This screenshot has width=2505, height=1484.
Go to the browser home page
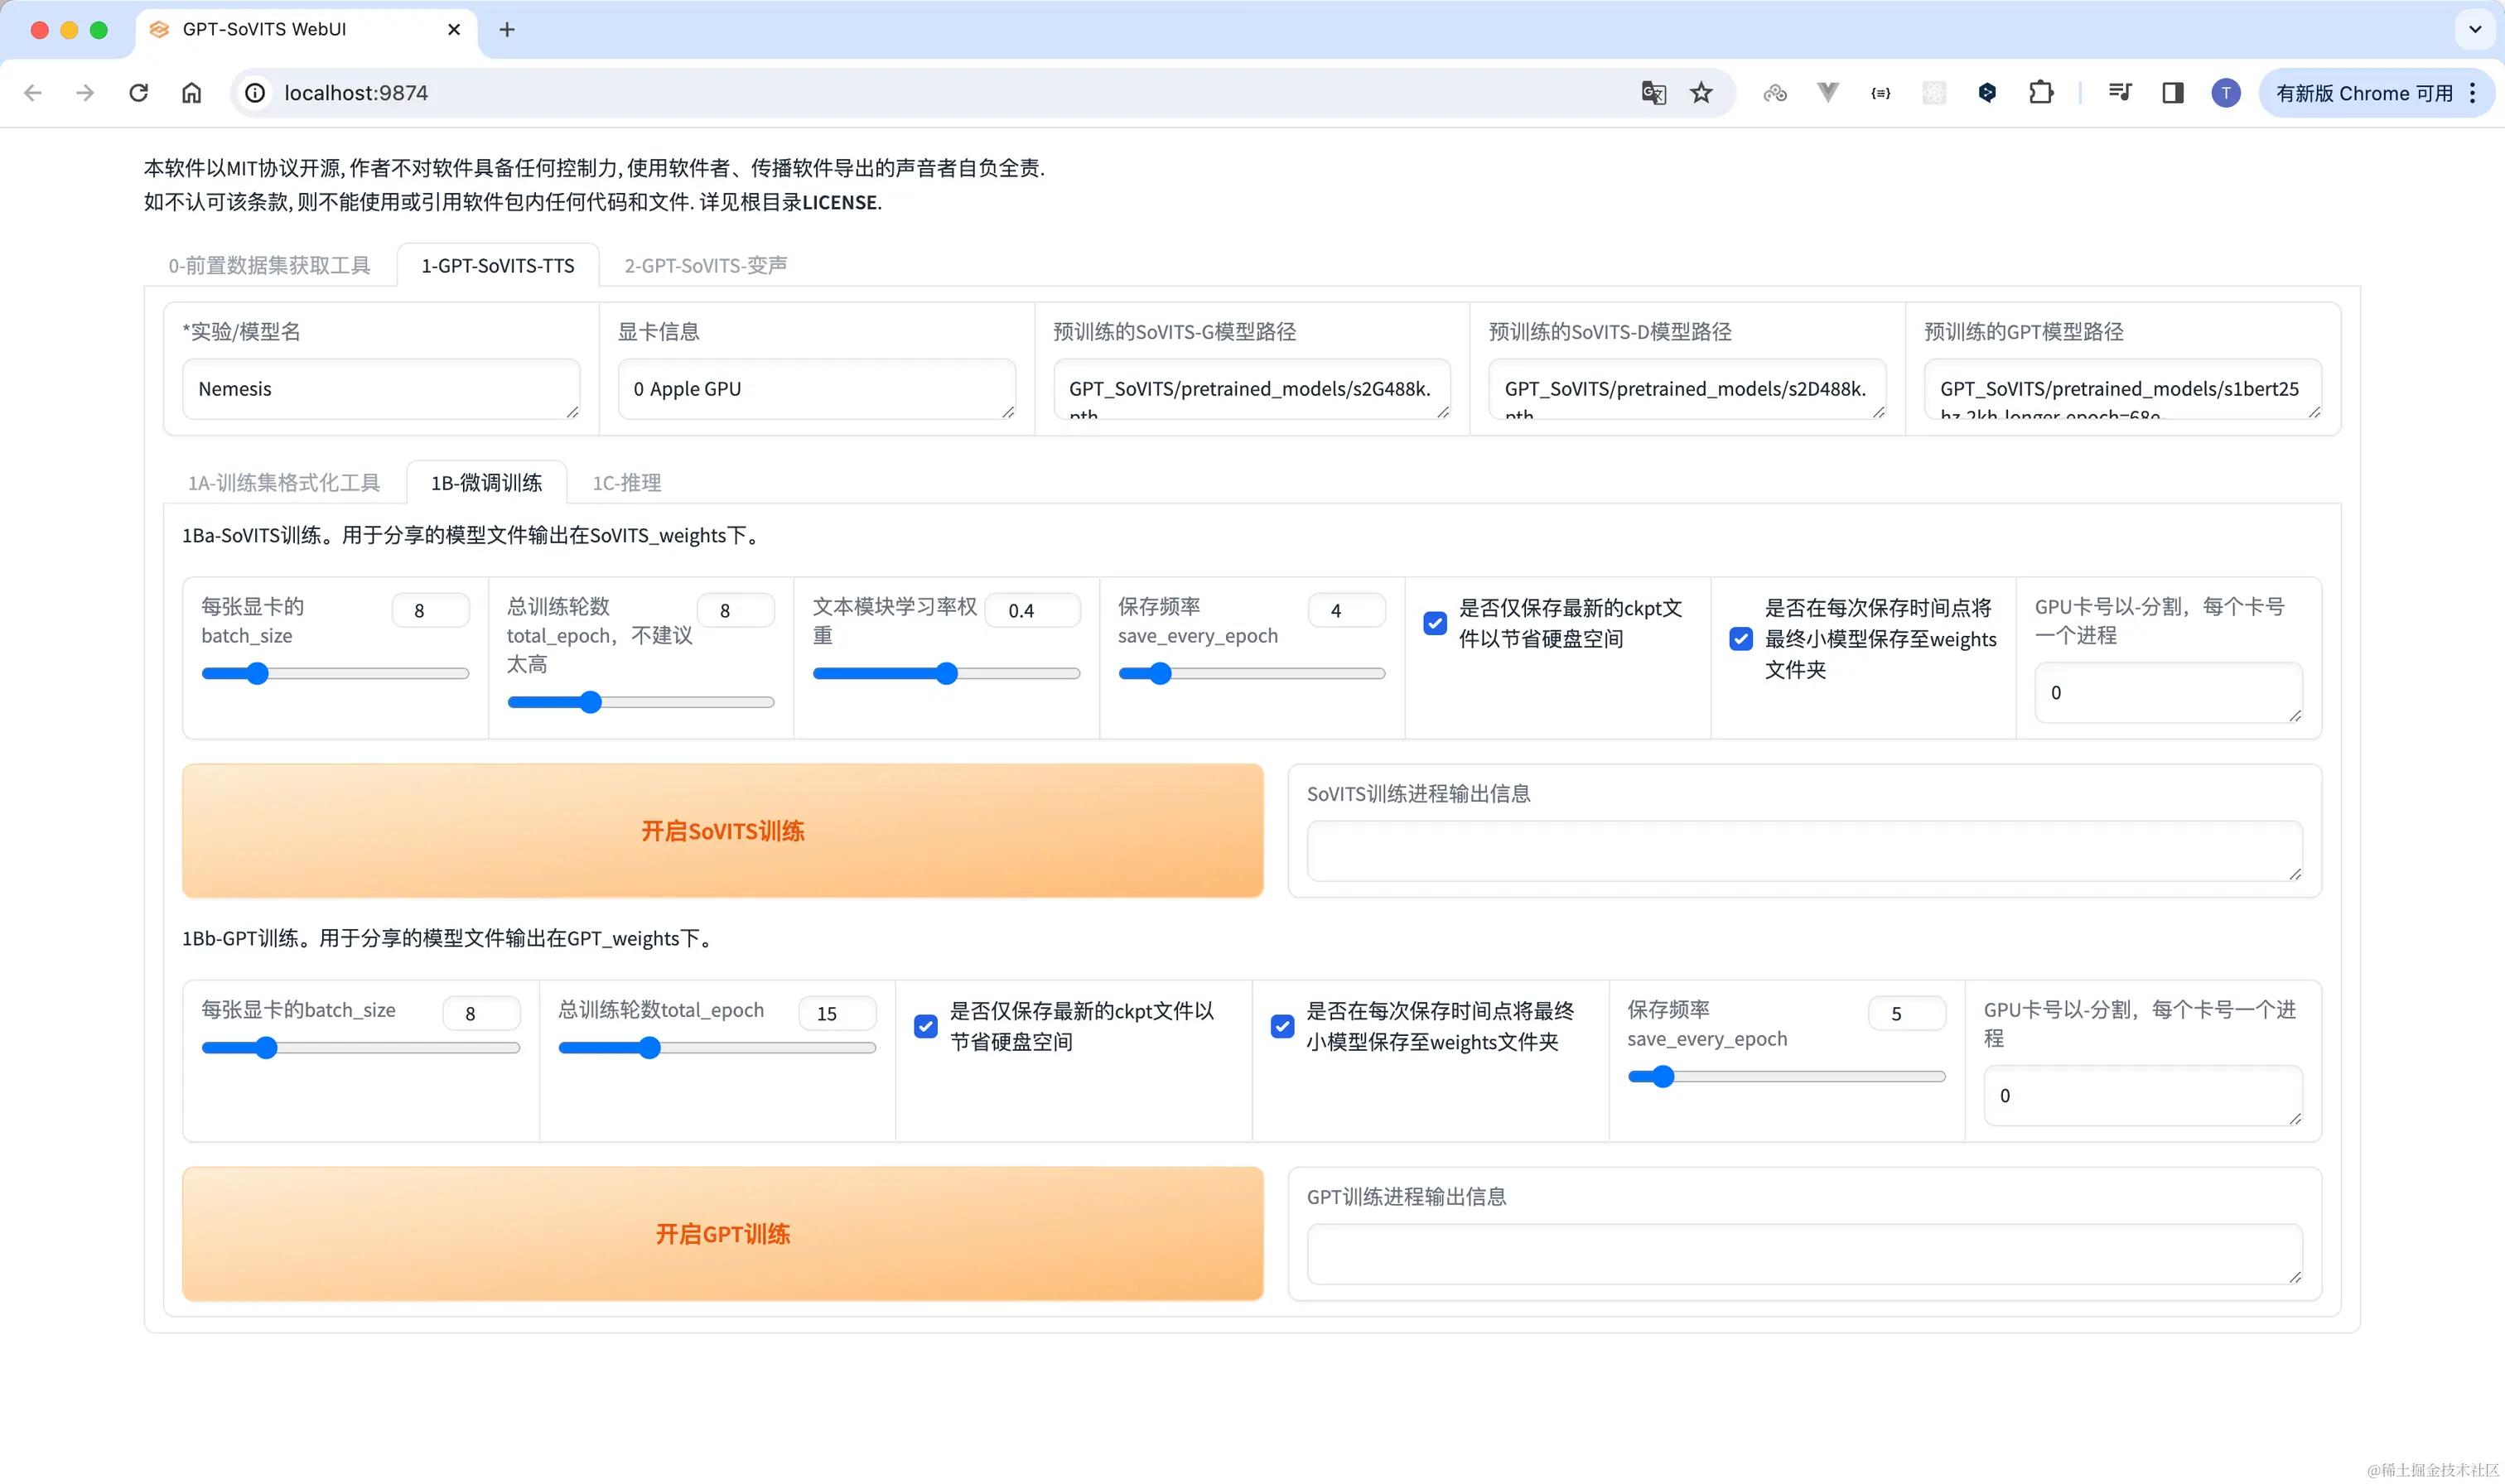(191, 93)
